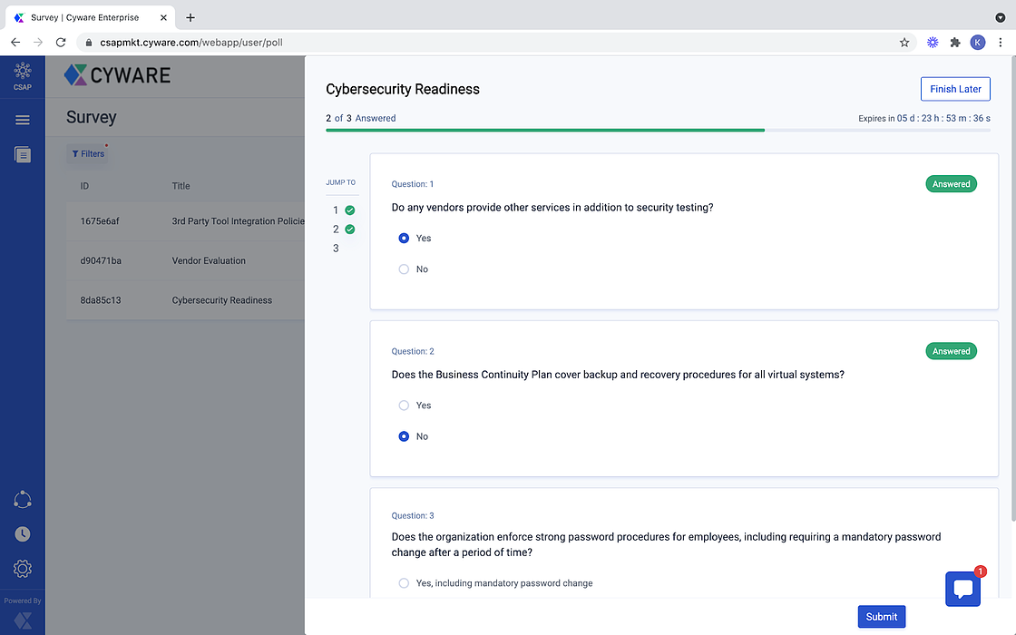Image resolution: width=1016 pixels, height=635 pixels.
Task: Click the clock icon in sidebar
Action: pyautogui.click(x=23, y=534)
